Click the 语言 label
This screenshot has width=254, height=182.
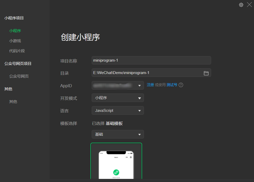coord(64,111)
